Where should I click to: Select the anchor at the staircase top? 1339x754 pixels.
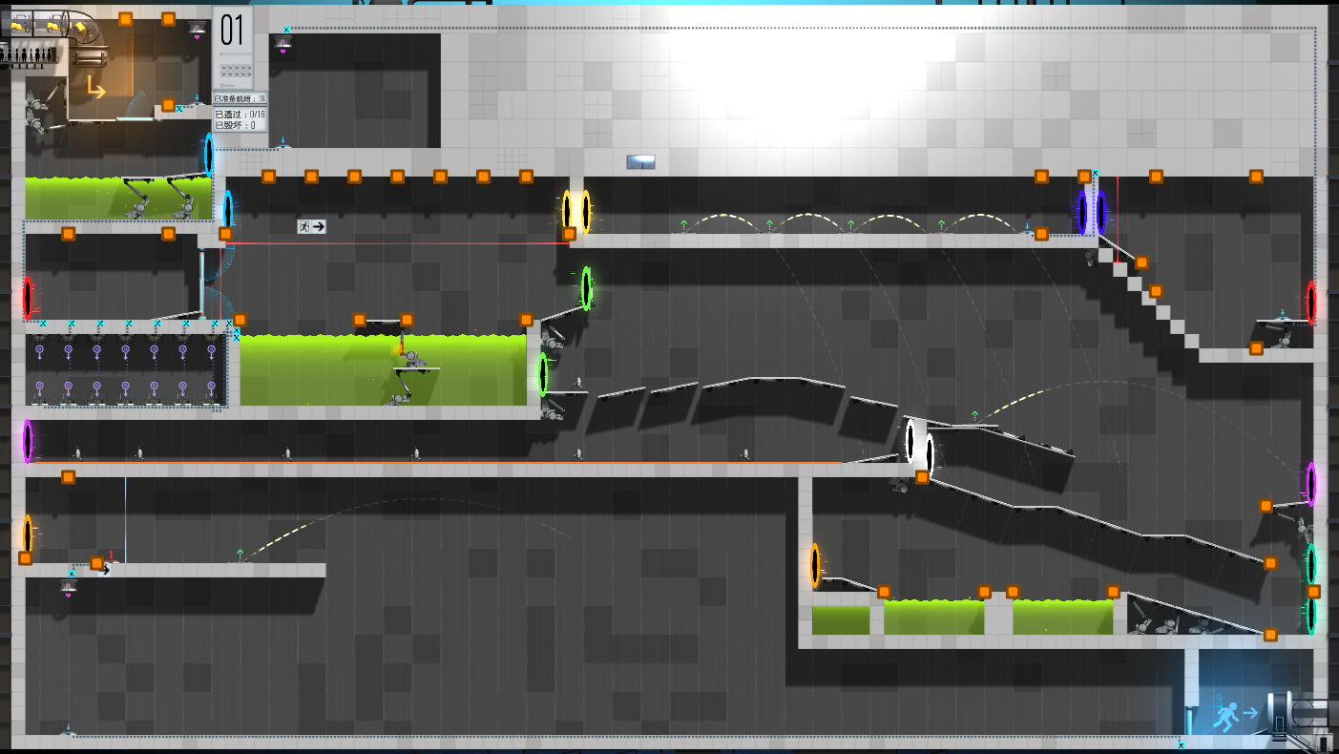tap(1141, 262)
